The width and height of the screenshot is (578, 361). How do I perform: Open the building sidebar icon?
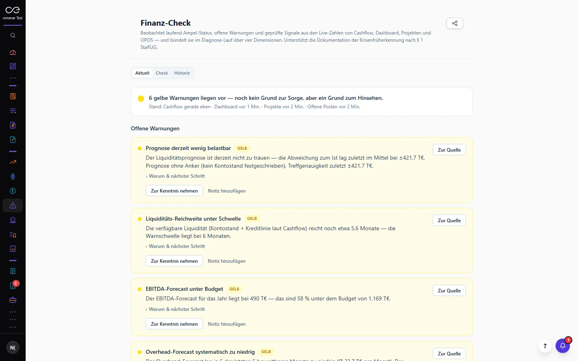point(13,220)
